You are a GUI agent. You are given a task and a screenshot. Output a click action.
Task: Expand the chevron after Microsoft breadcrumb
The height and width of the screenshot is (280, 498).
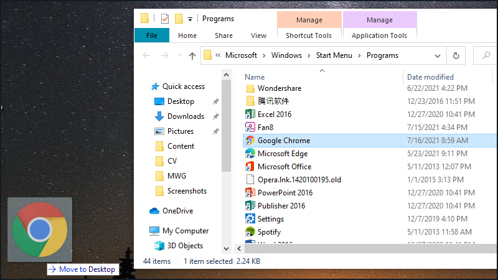(264, 55)
